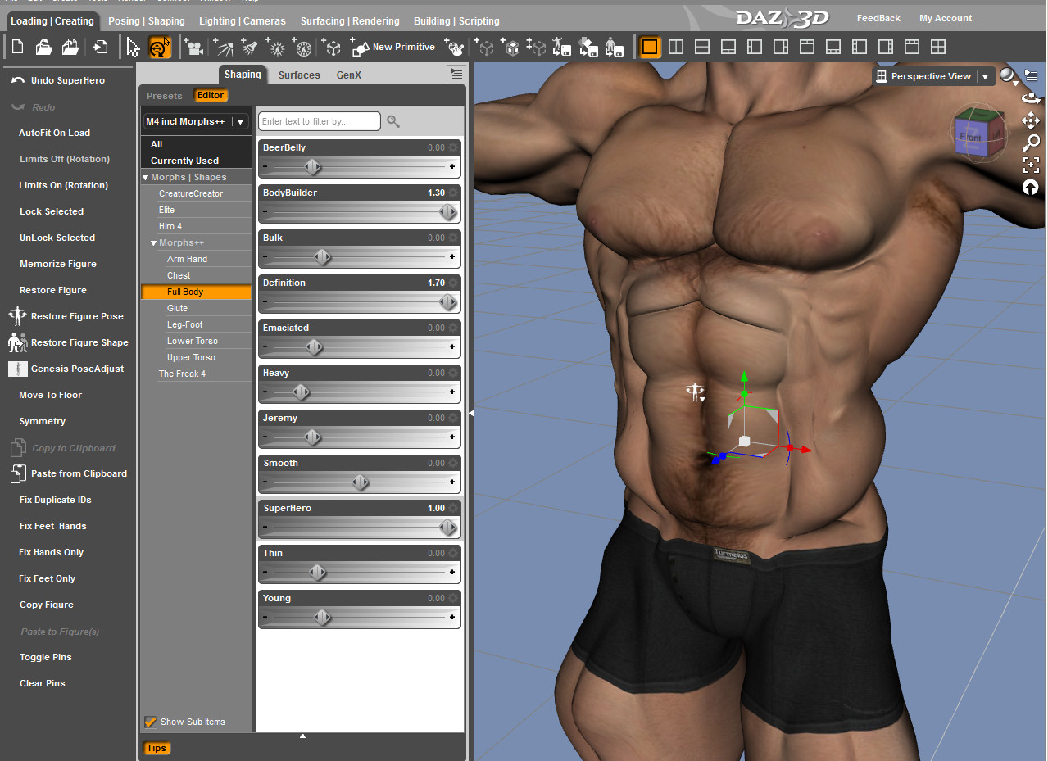The width and height of the screenshot is (1048, 761).
Task: Select four-view grid viewport layout
Action: click(x=938, y=47)
